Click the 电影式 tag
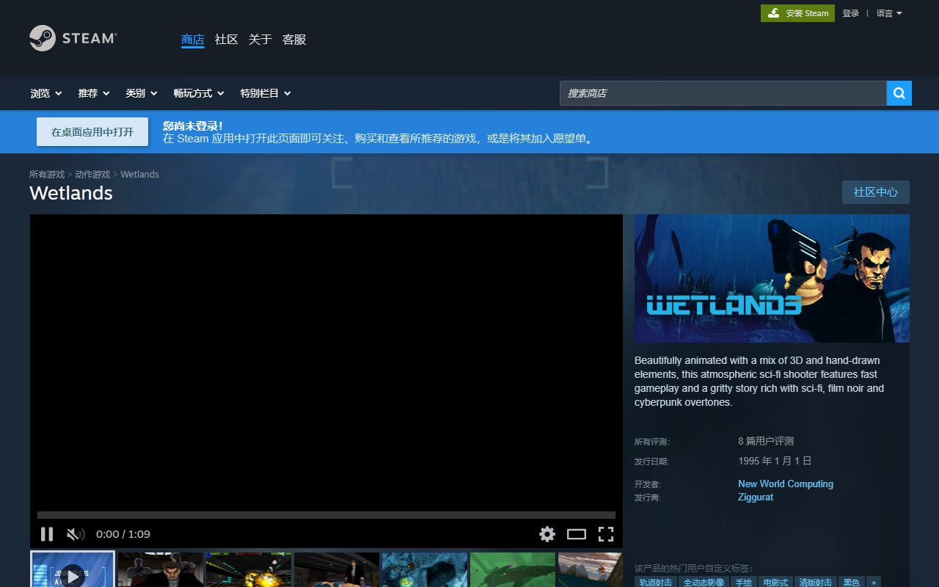The height and width of the screenshot is (587, 939). click(775, 583)
